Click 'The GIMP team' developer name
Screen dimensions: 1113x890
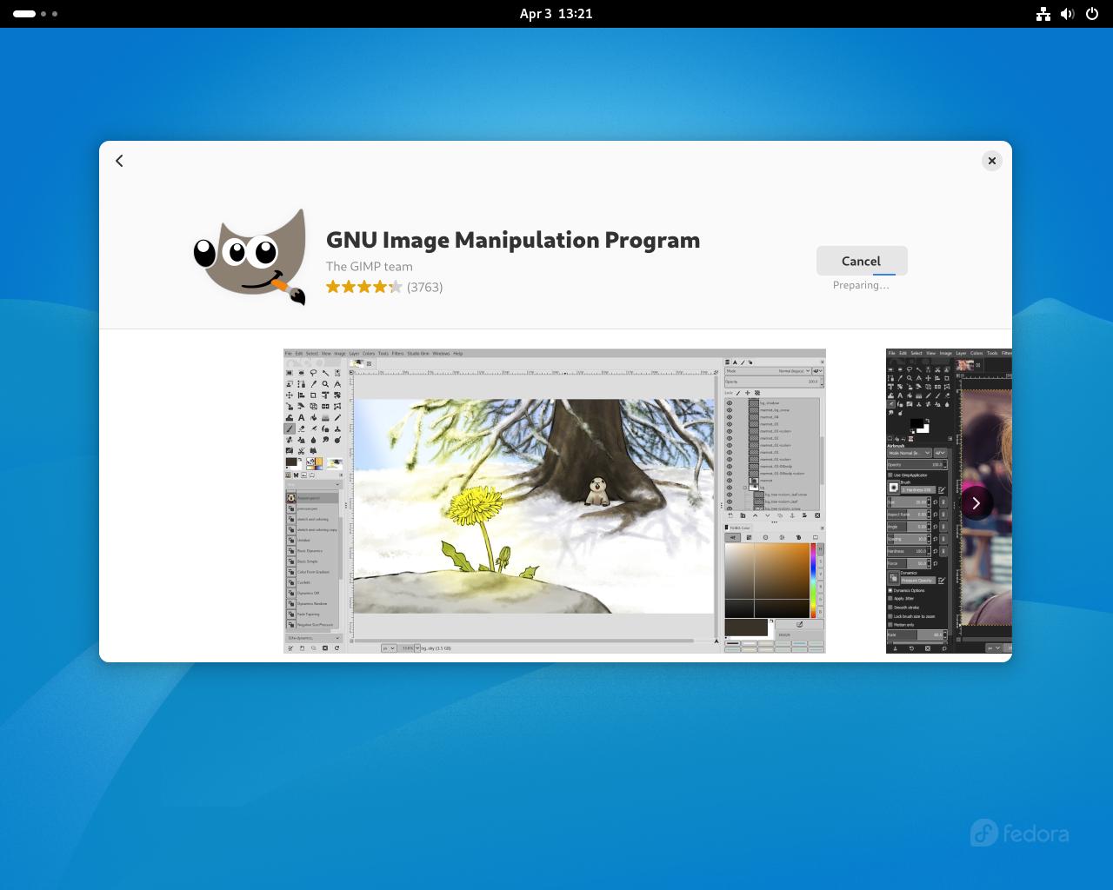click(x=370, y=267)
